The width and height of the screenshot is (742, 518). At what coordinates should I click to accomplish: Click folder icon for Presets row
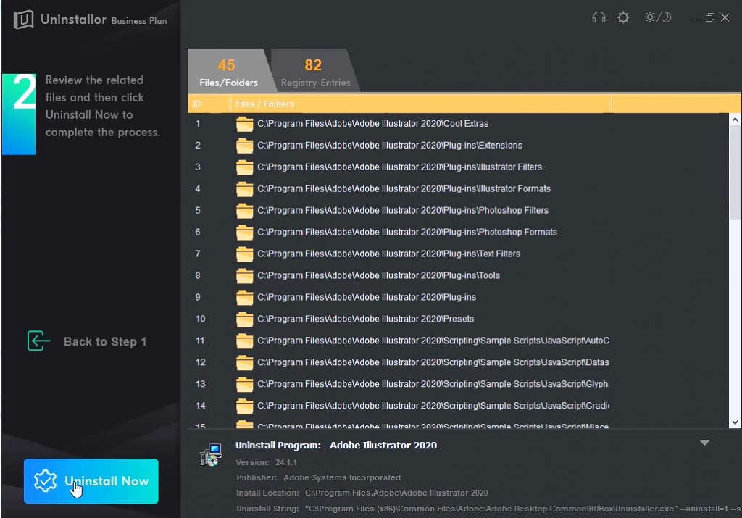[245, 319]
